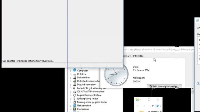Expand the Processorer node
The width and height of the screenshot is (200, 112).
pos(71,109)
